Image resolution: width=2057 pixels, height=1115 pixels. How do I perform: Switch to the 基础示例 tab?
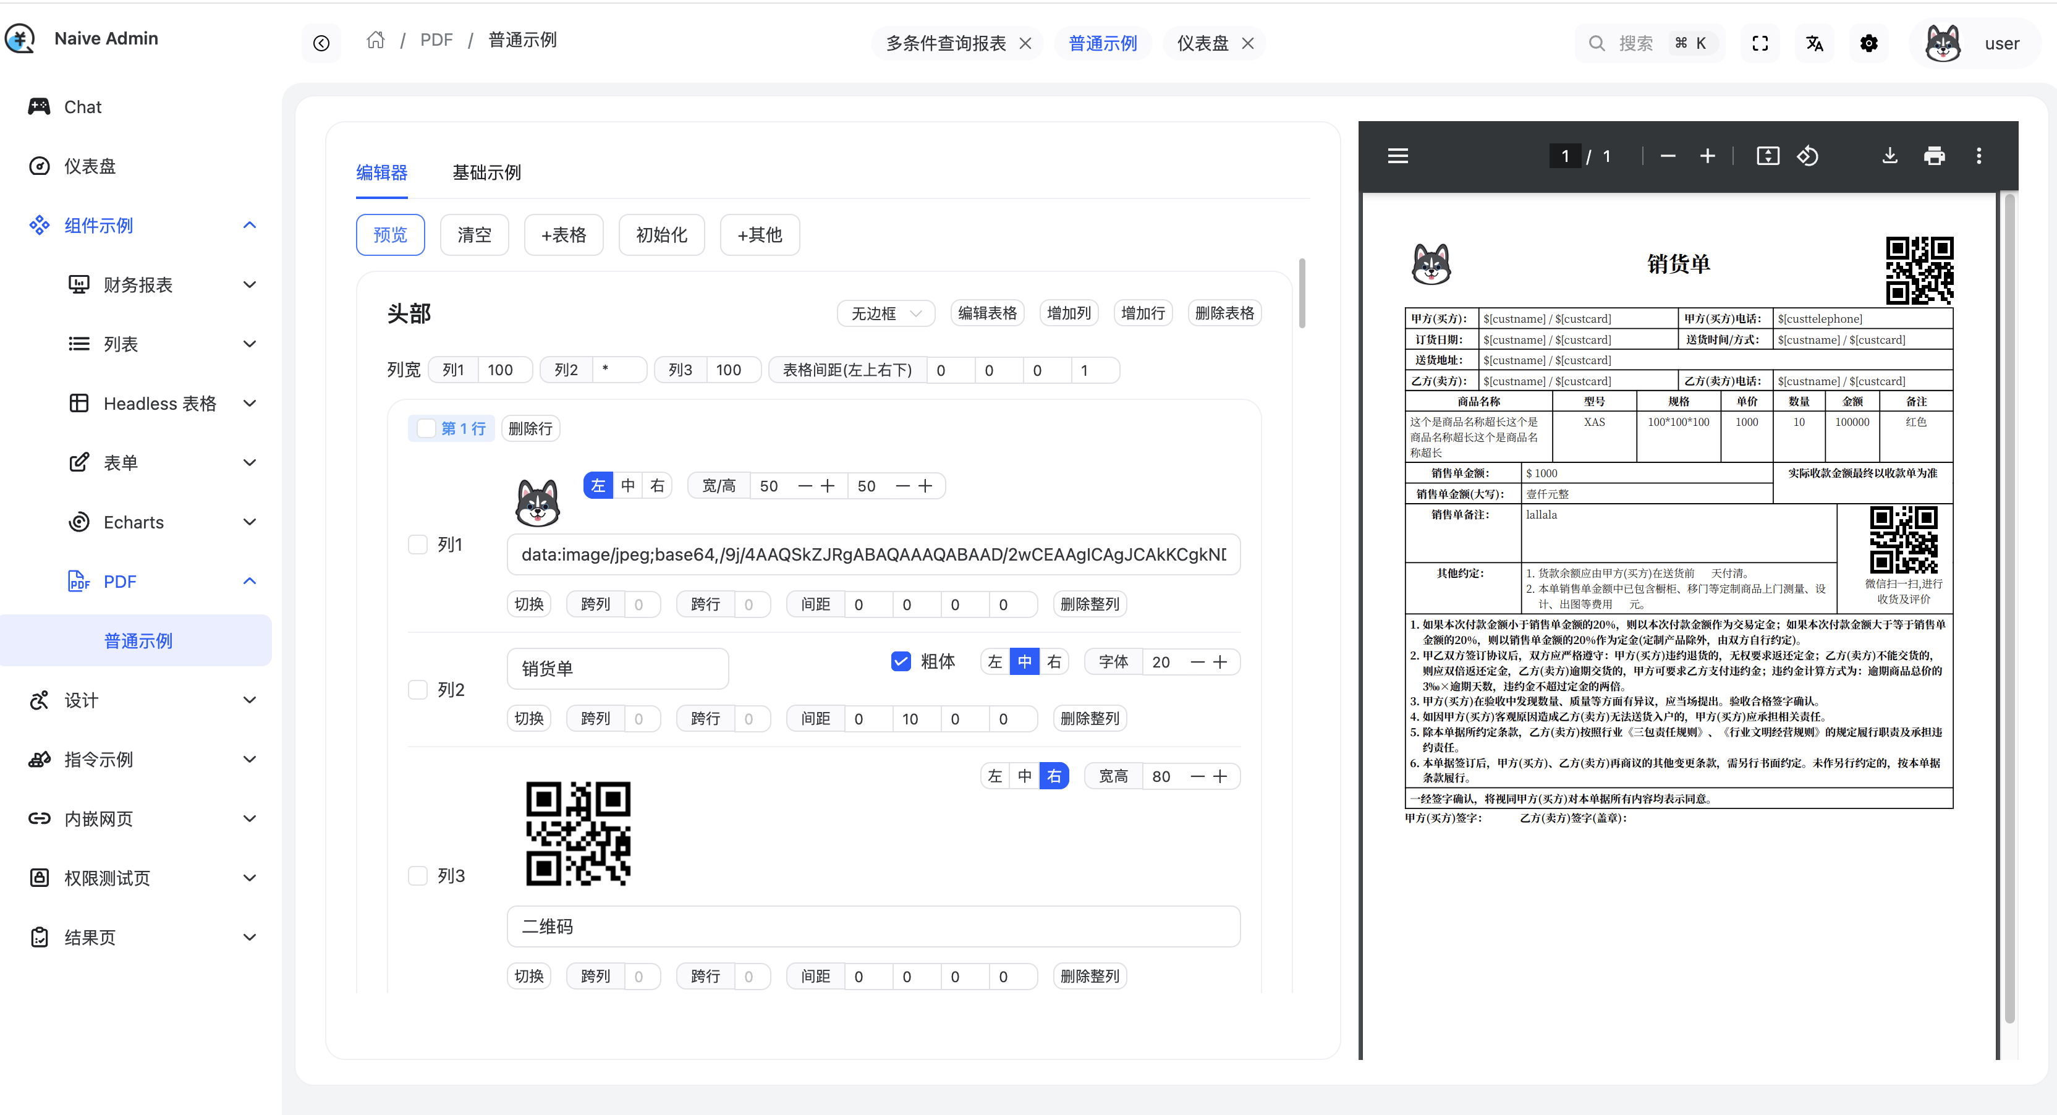coord(486,172)
